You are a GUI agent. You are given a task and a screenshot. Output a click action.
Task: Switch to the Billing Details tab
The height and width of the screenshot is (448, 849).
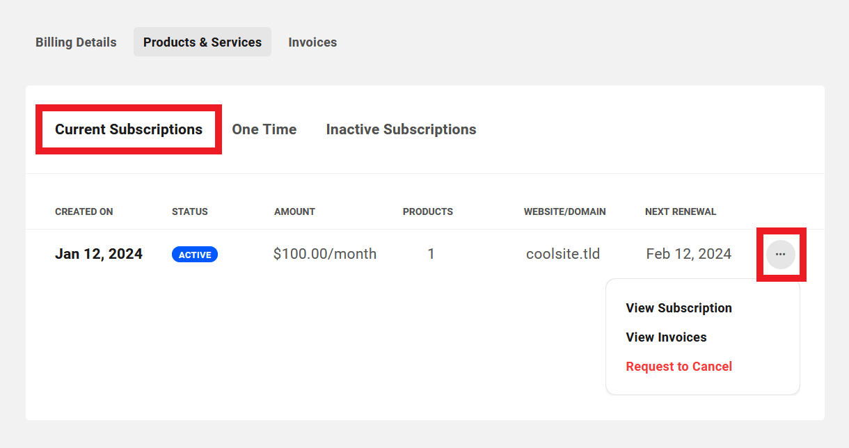pos(76,42)
